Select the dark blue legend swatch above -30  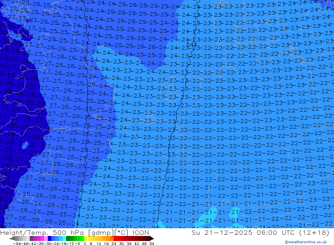pos(49,238)
